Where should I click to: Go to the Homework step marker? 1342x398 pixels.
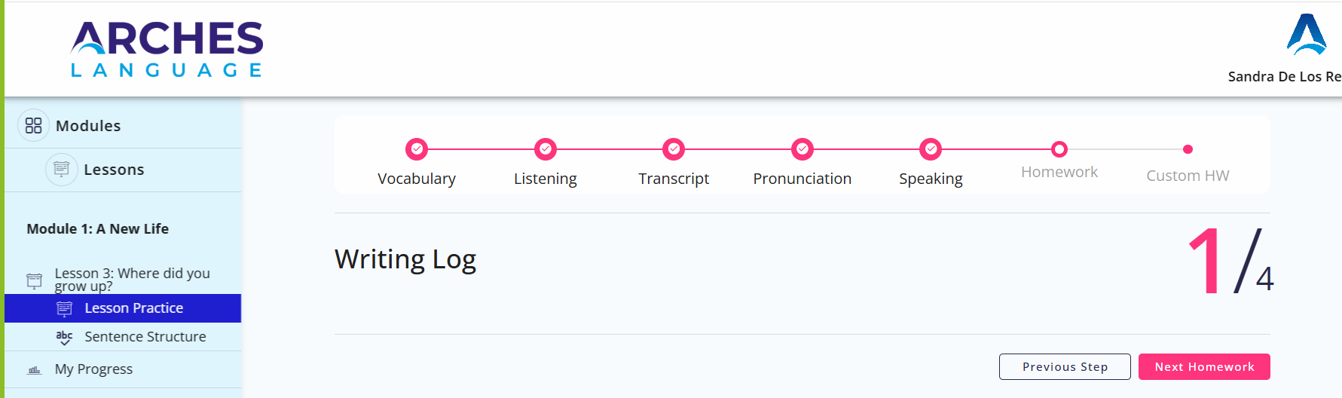(x=1059, y=149)
